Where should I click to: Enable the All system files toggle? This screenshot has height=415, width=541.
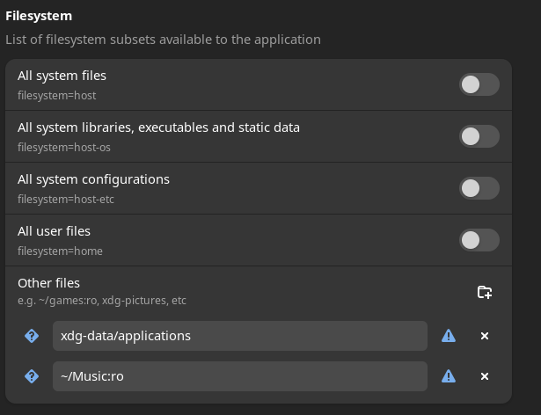click(479, 84)
